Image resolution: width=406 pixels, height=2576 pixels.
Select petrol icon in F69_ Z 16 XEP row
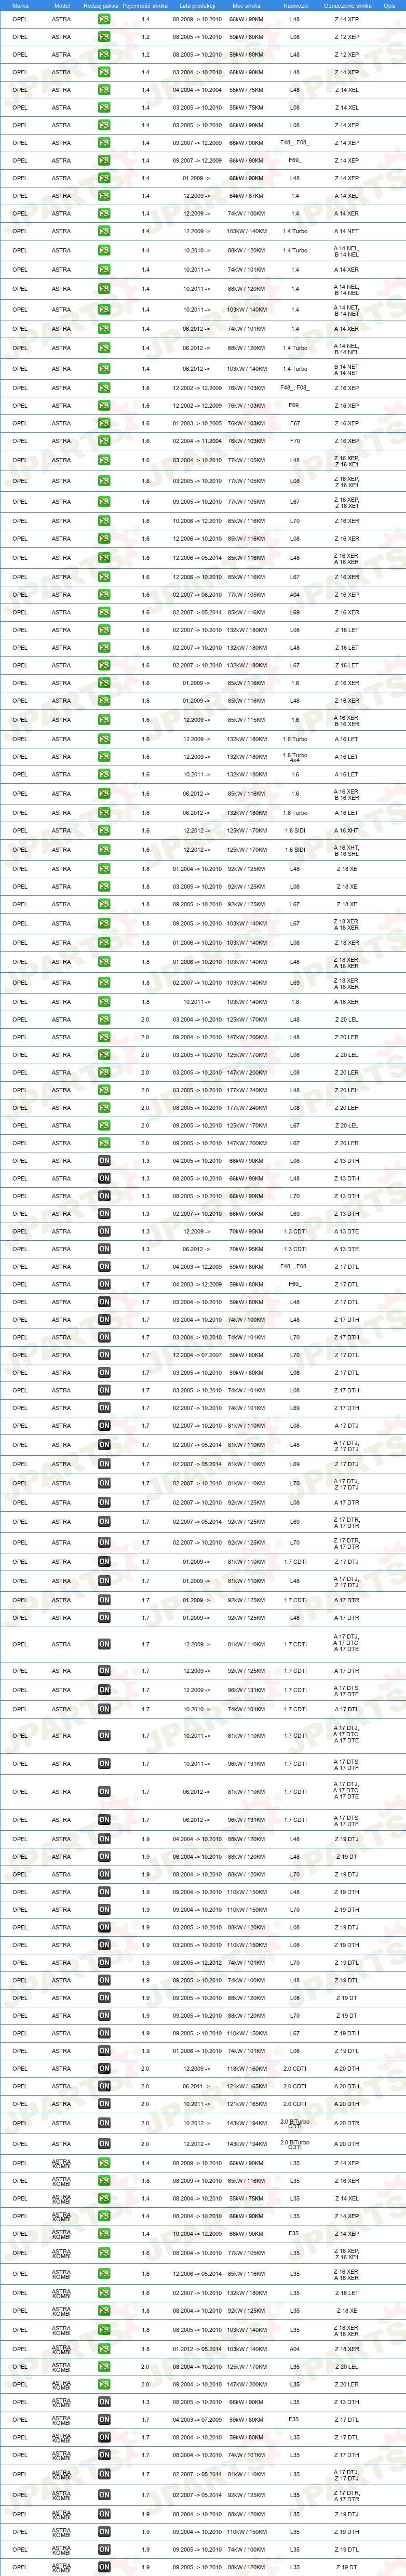click(x=104, y=406)
